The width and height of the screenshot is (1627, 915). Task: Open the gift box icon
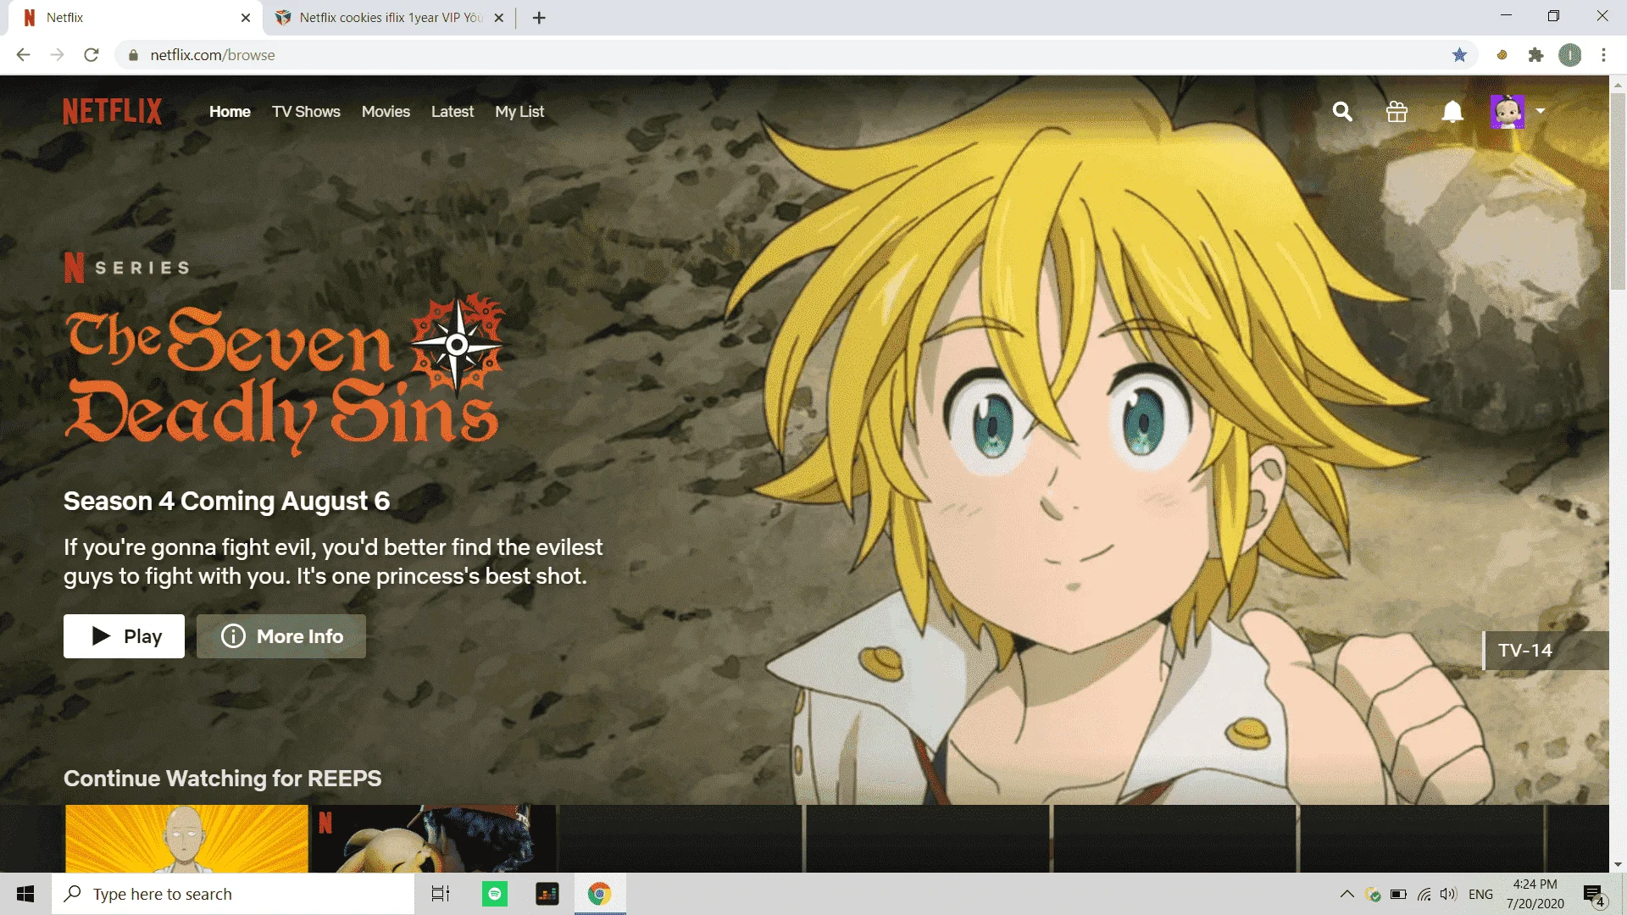point(1397,111)
